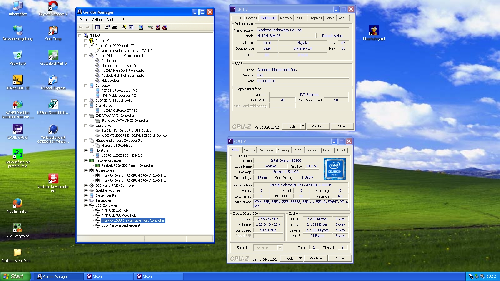Image resolution: width=500 pixels, height=281 pixels.
Task: Switch to Bench tab in Processor CPU-Z window
Action: tap(328, 150)
